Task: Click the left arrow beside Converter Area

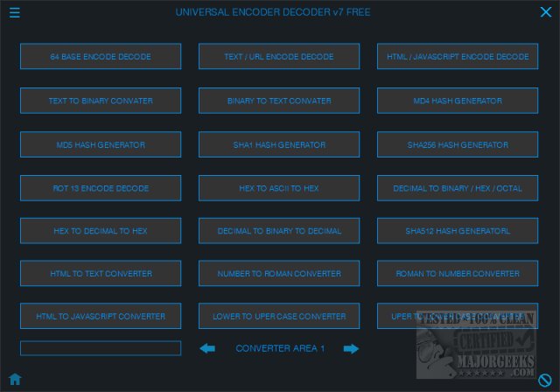Action: (x=207, y=348)
